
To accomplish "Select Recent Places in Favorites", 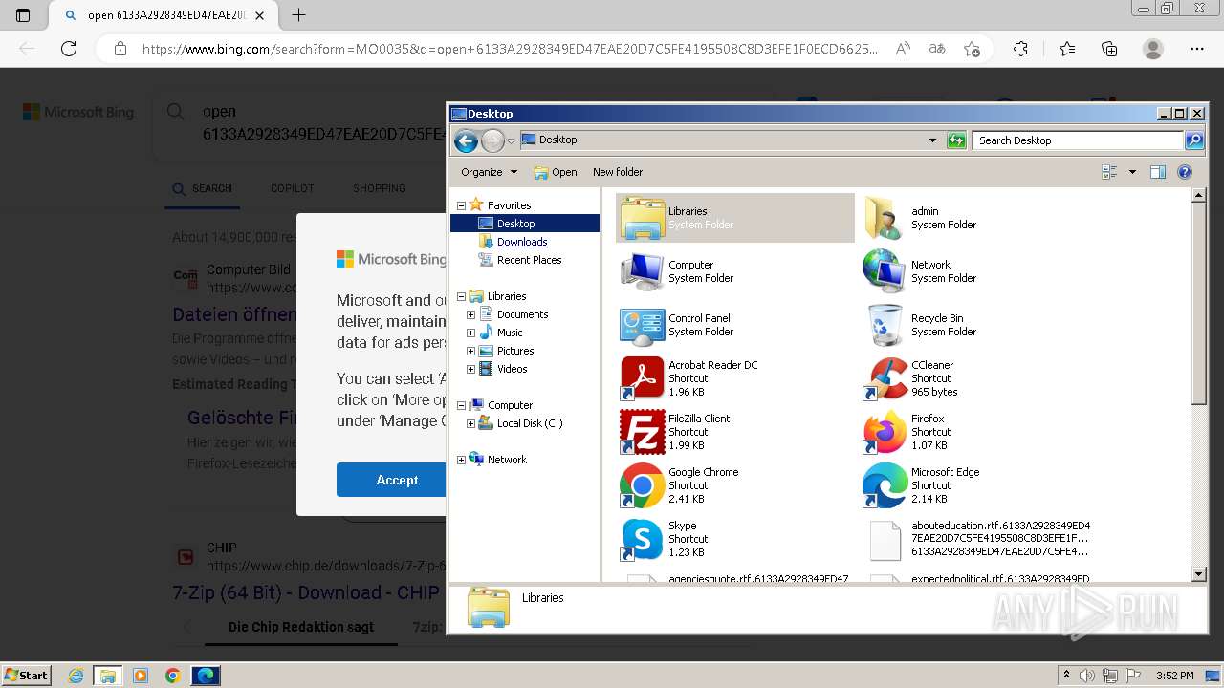I will click(x=529, y=260).
